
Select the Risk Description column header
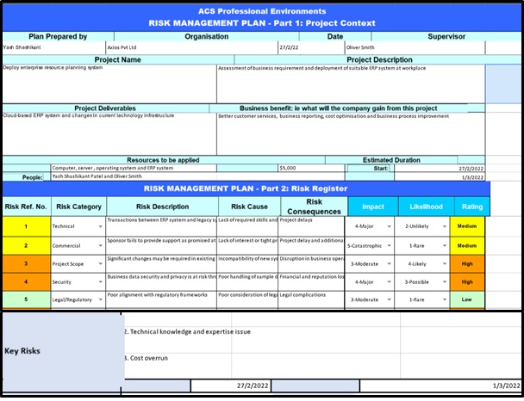[x=162, y=207]
